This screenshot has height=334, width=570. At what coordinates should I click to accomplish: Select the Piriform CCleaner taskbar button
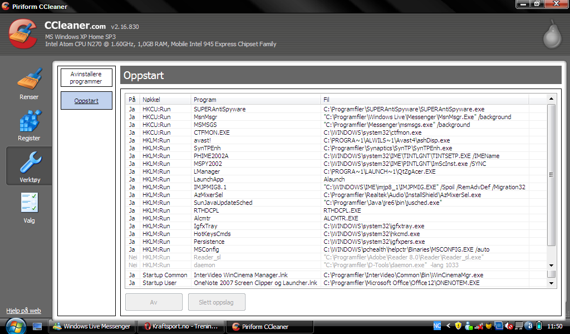270,326
